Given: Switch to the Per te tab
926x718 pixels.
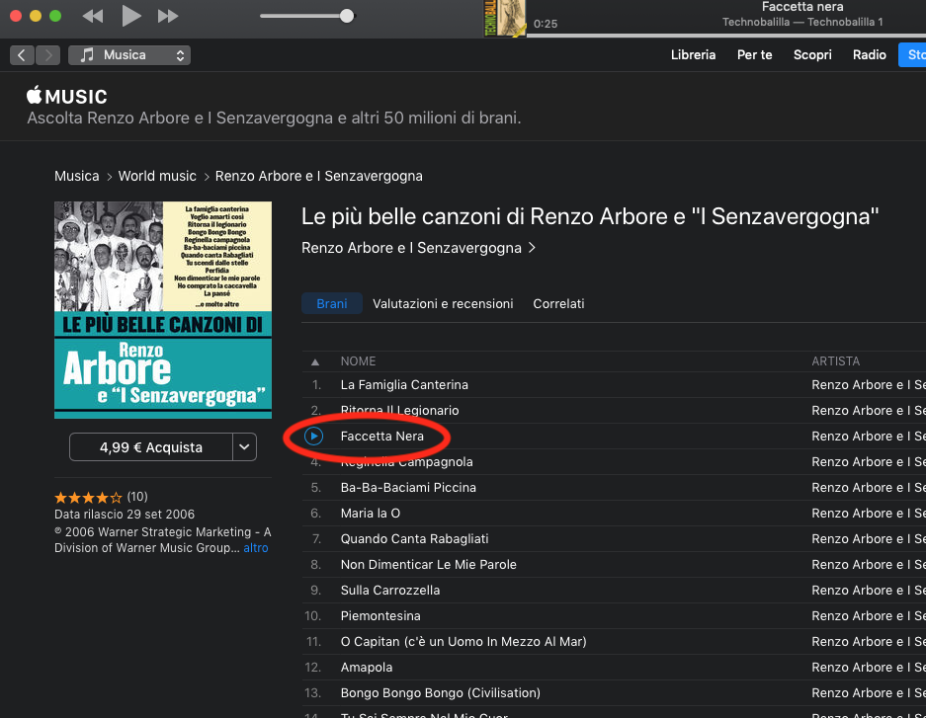Looking at the screenshot, I should 754,55.
